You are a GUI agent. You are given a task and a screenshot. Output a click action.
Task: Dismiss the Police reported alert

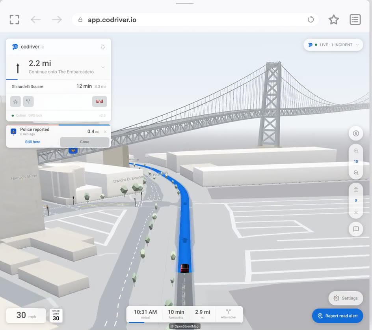pyautogui.click(x=105, y=131)
